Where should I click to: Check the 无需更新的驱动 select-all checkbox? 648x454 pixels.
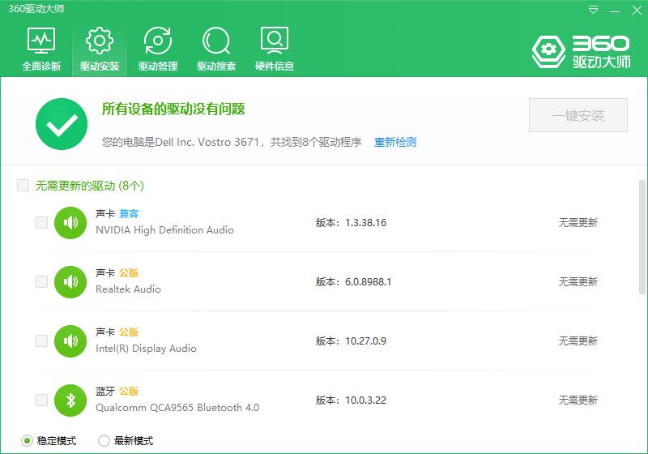(x=23, y=185)
